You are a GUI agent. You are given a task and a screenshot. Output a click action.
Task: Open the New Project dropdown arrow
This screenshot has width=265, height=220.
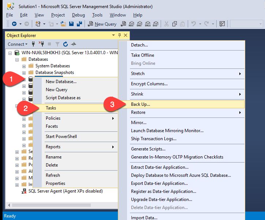(x=44, y=24)
